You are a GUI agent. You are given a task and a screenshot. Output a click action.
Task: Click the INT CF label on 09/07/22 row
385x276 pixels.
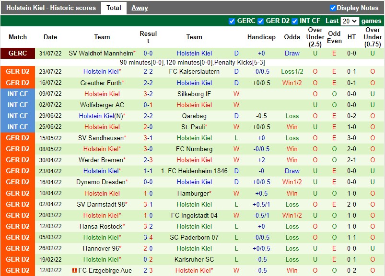pyautogui.click(x=18, y=94)
